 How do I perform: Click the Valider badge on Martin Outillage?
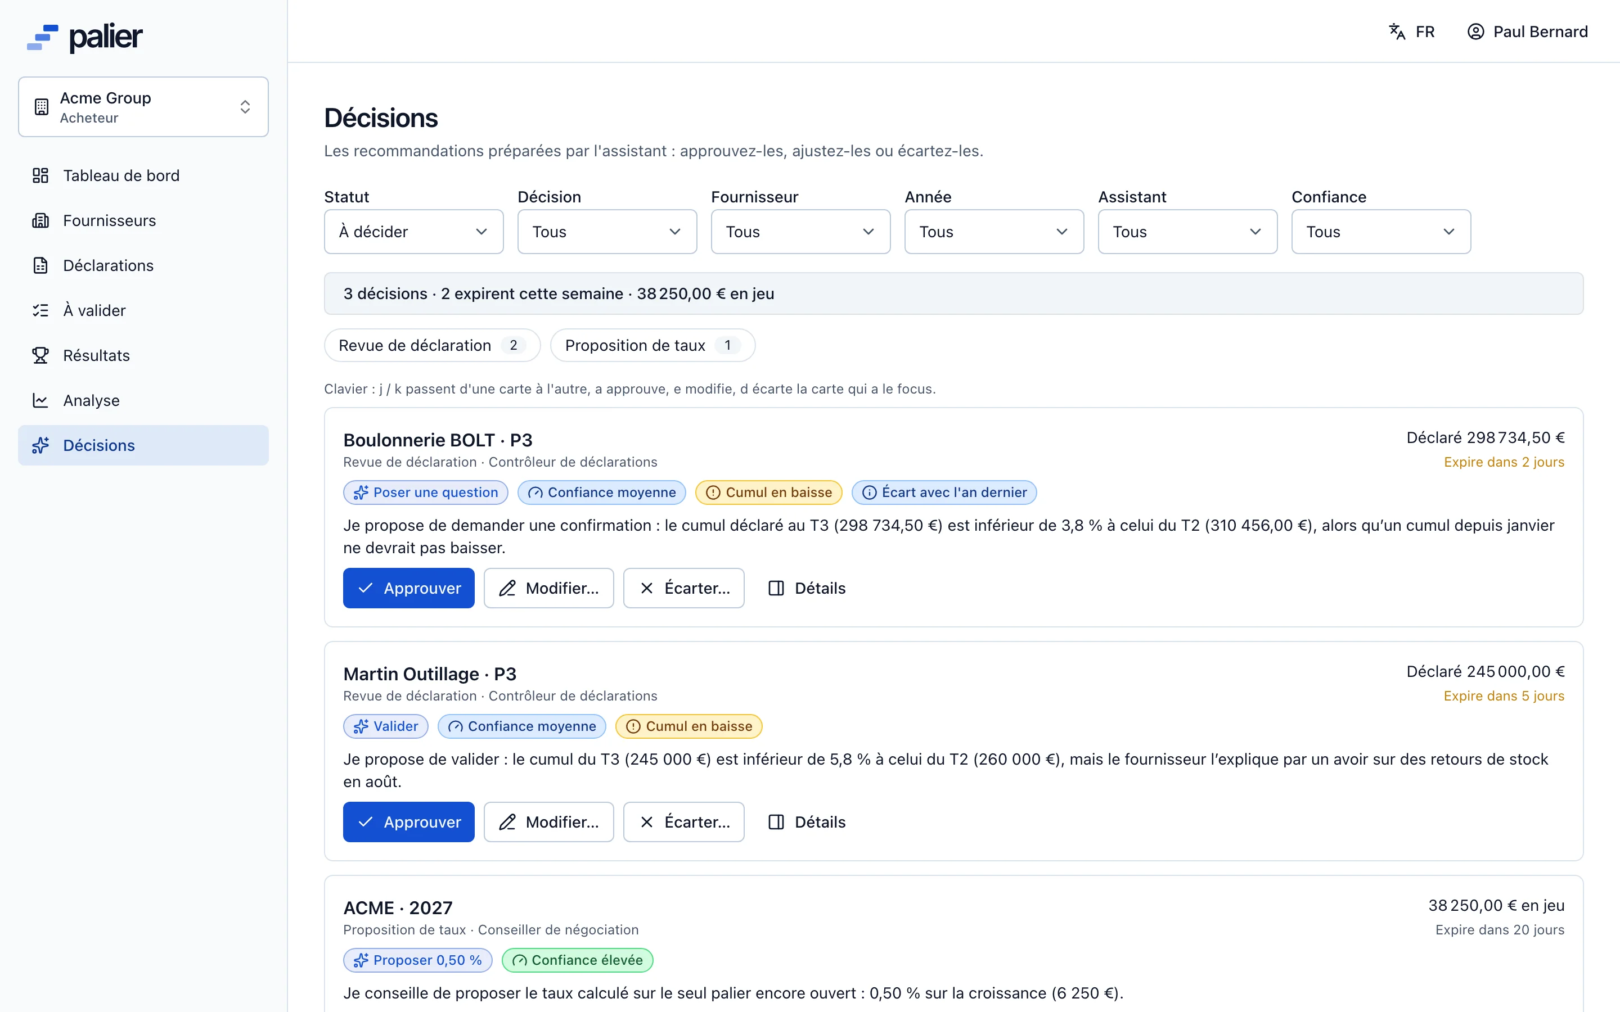385,726
